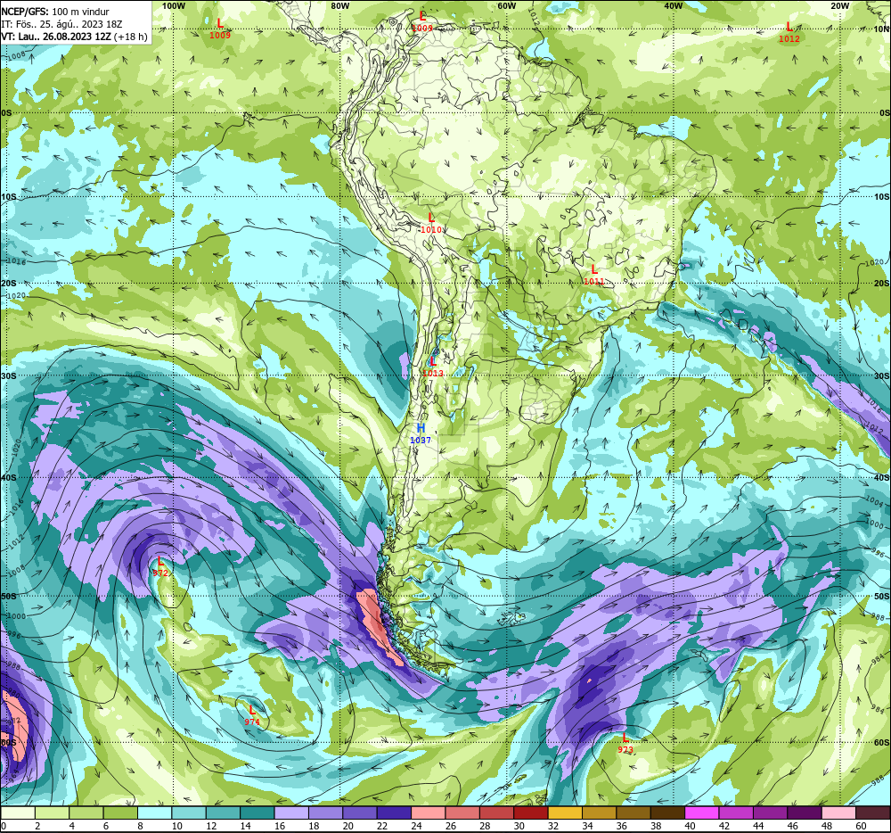This screenshot has height=833, width=891.
Task: Pick the yellow 32–34 legend swatch
Action: tap(565, 813)
